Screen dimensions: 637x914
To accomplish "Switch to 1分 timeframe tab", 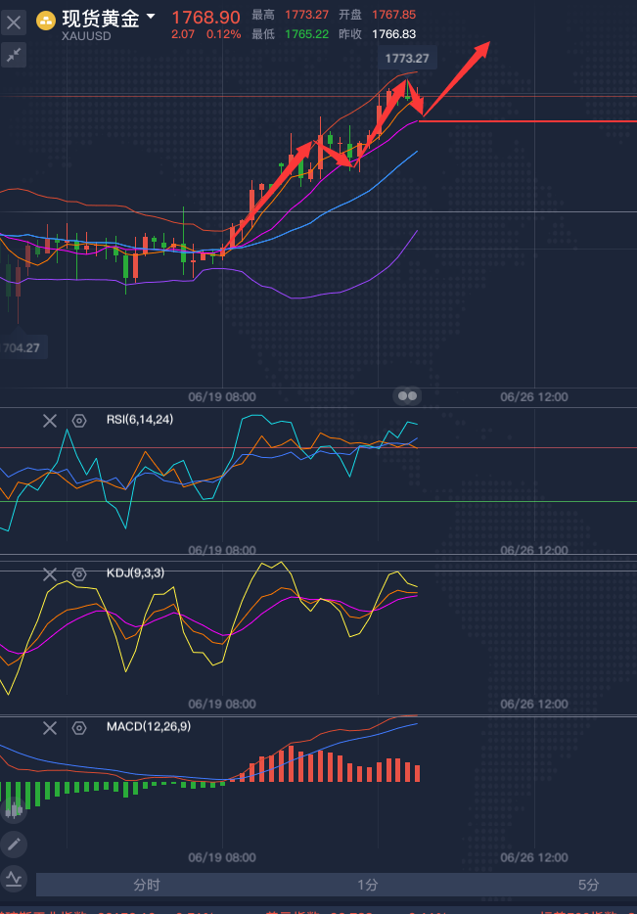I will tap(368, 885).
